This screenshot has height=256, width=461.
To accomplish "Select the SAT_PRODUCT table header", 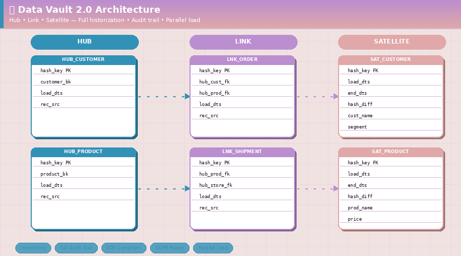I will coord(390,152).
